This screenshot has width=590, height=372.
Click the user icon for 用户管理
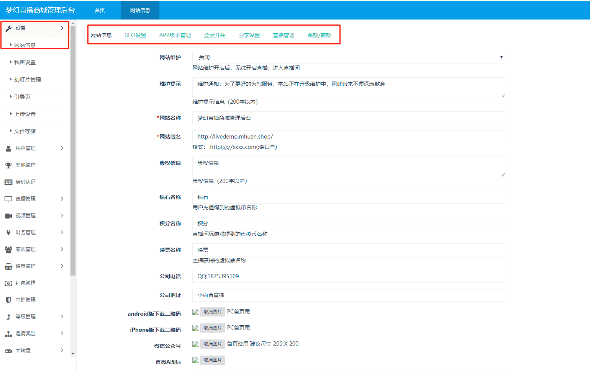(8, 148)
